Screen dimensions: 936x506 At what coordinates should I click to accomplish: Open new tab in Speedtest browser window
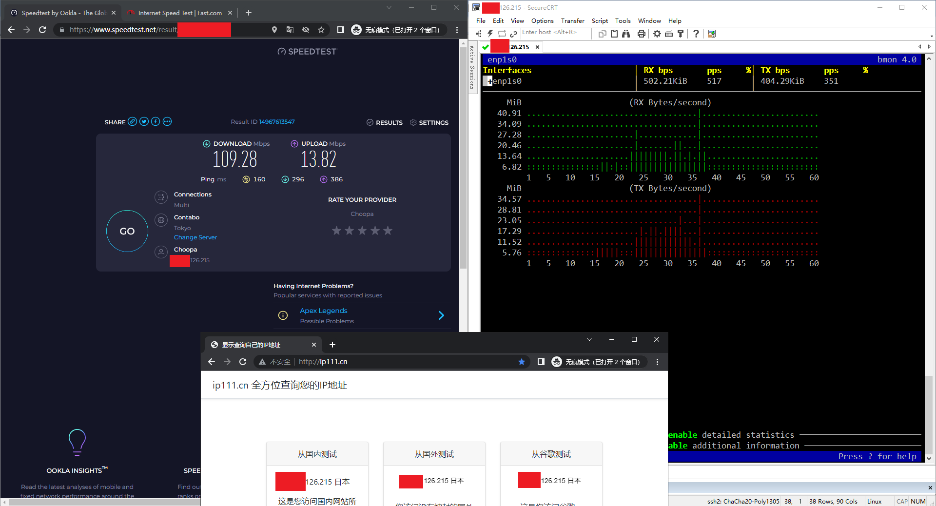coord(249,13)
